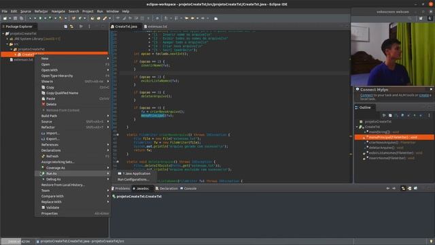This screenshot has height=245, width=435.
Task: Click the vokoscreen webcam video preview
Action: [393, 54]
